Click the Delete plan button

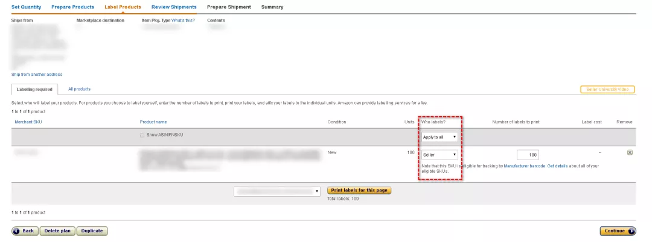tap(57, 231)
